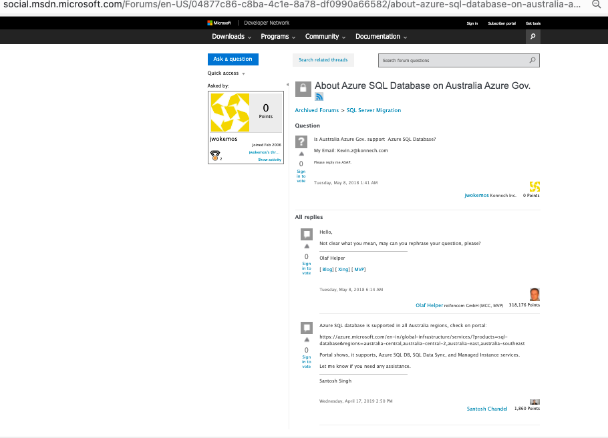Click the thread title About Azure SQL Database
The height and width of the screenshot is (438, 608).
click(422, 85)
